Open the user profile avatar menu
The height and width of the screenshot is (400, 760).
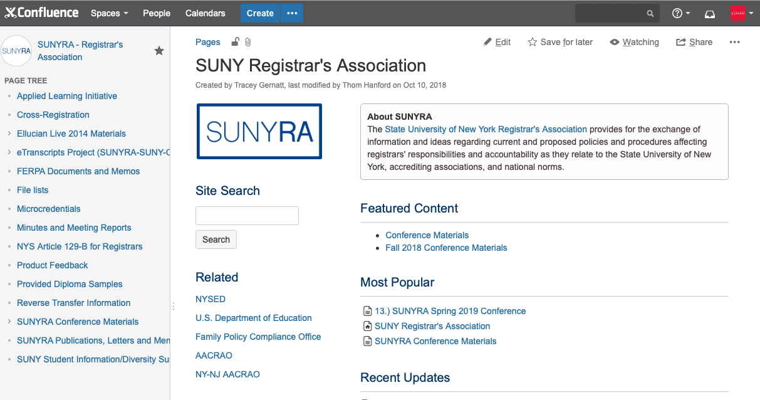click(x=742, y=13)
